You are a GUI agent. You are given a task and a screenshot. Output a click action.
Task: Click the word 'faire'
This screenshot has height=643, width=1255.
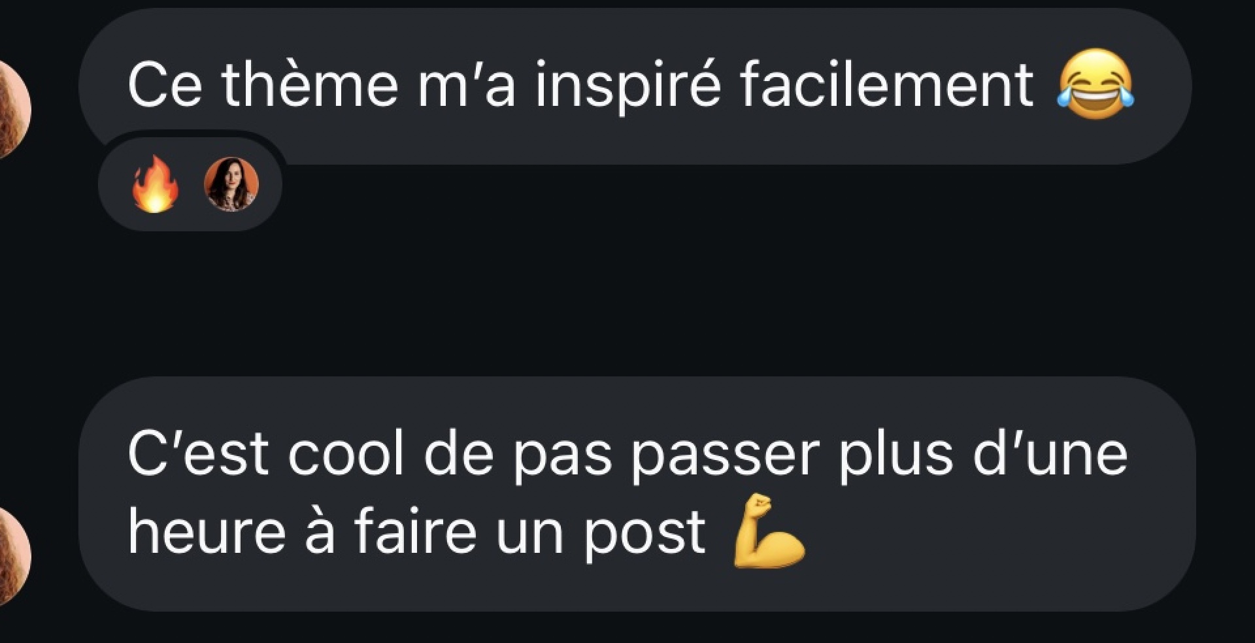416,531
